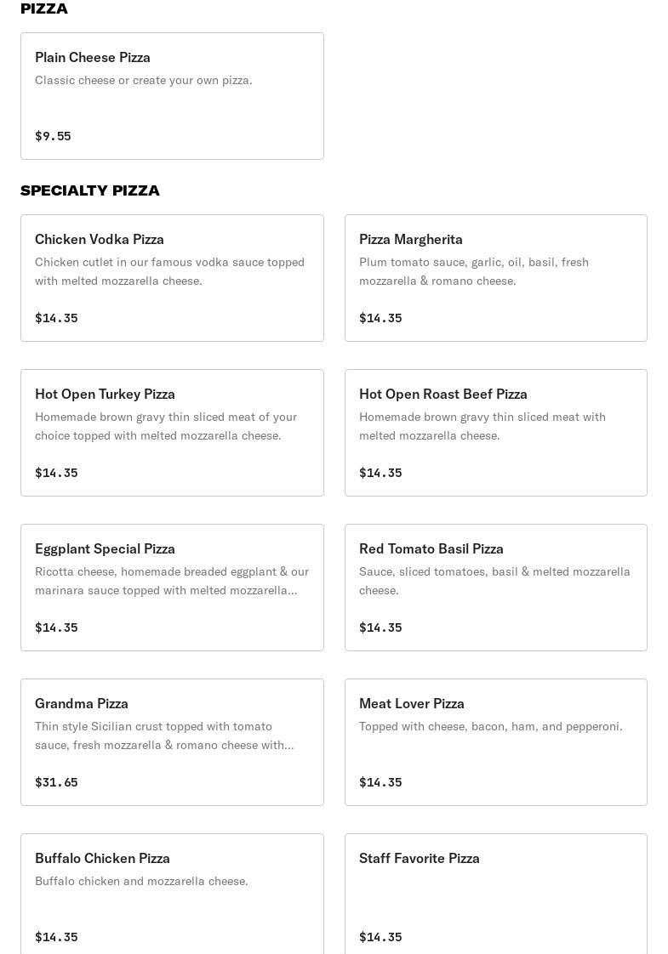This screenshot has width=668, height=954.
Task: Click the Meat Lover Pizza toppings description
Action: 490,727
